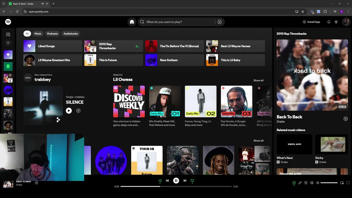Open Back To Back title in right panel

point(289,117)
